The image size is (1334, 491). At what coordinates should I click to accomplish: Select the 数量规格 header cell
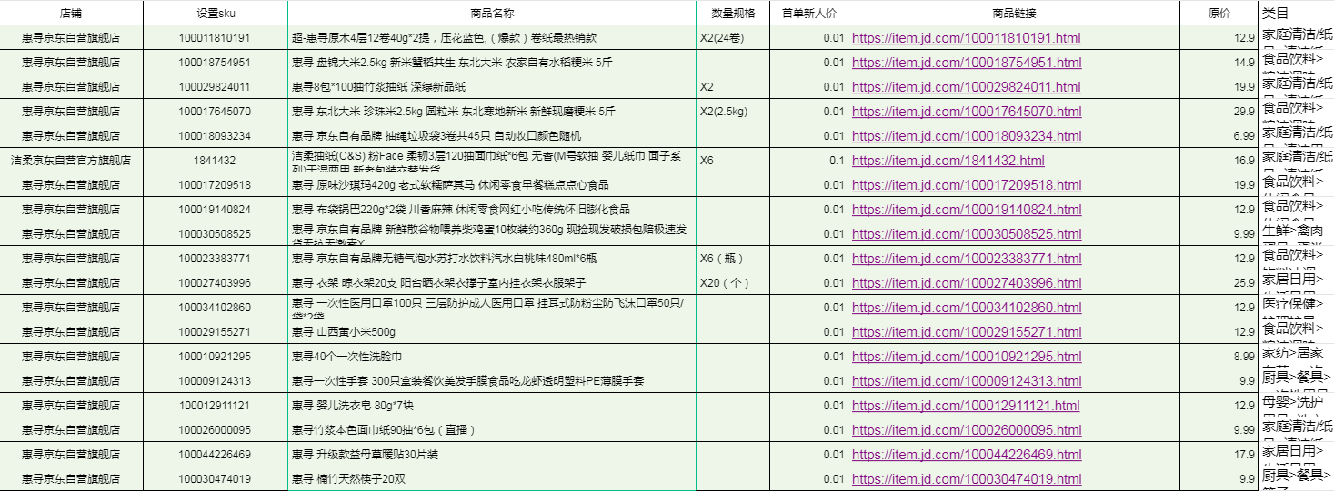pyautogui.click(x=732, y=14)
